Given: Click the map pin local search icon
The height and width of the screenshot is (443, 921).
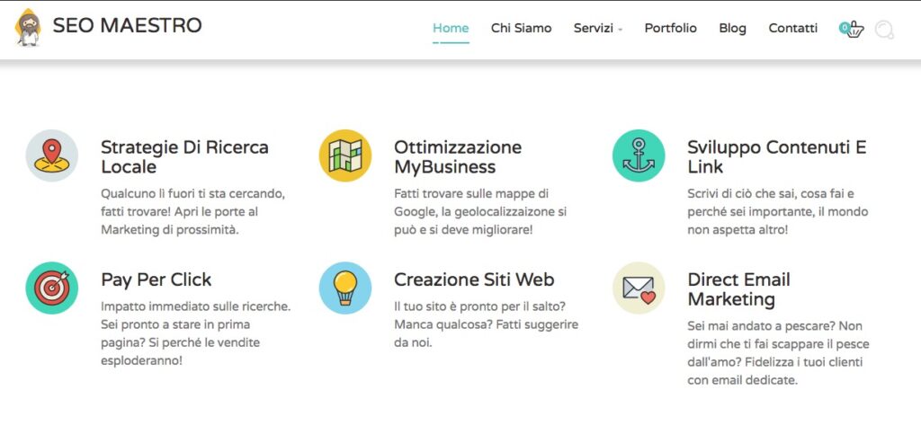Looking at the screenshot, I should [x=52, y=155].
